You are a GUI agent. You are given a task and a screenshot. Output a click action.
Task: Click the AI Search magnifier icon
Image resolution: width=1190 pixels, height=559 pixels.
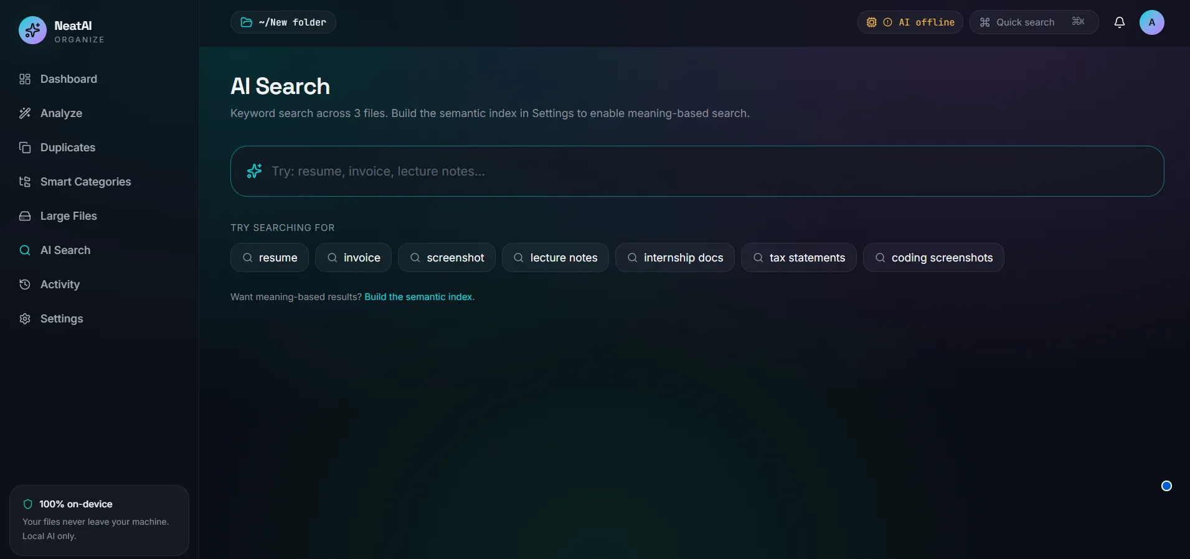25,250
